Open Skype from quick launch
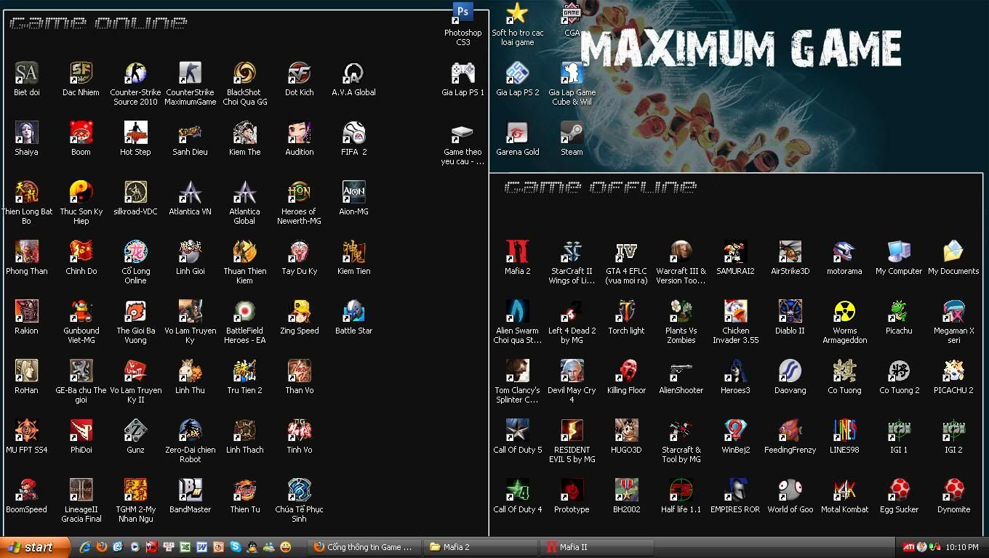989x558 pixels. click(x=236, y=547)
